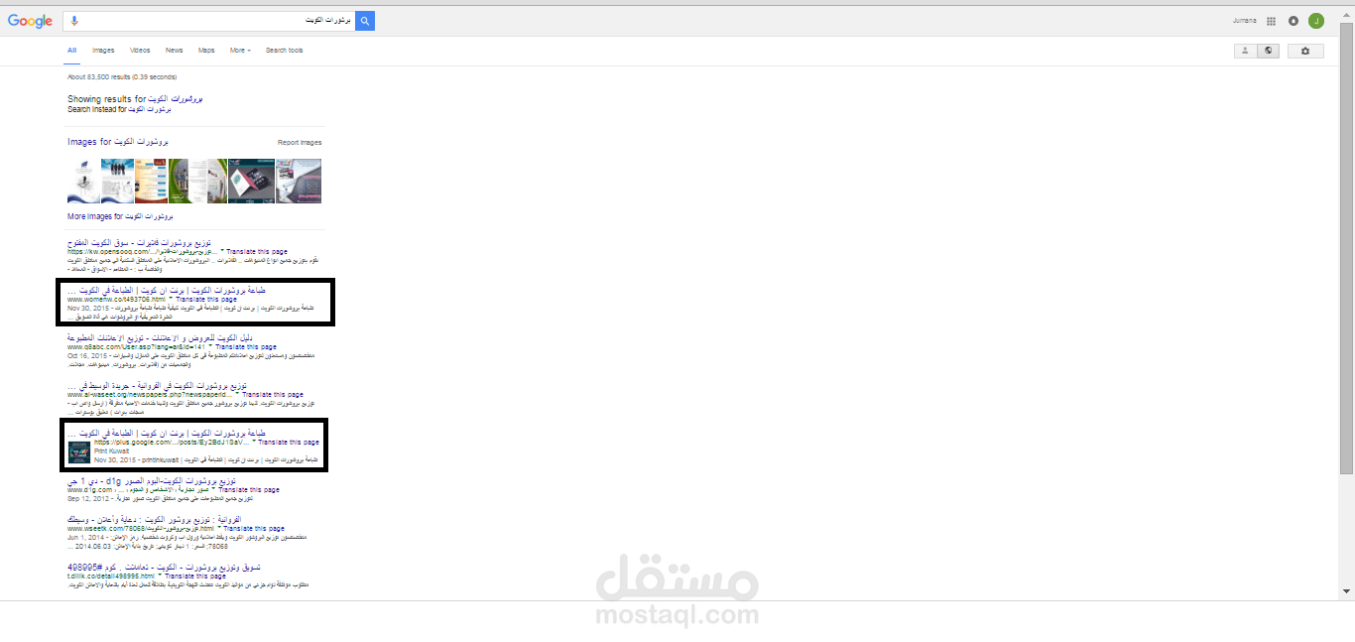Go to the Google logo homepage
The width and height of the screenshot is (1355, 642).
coord(30,22)
